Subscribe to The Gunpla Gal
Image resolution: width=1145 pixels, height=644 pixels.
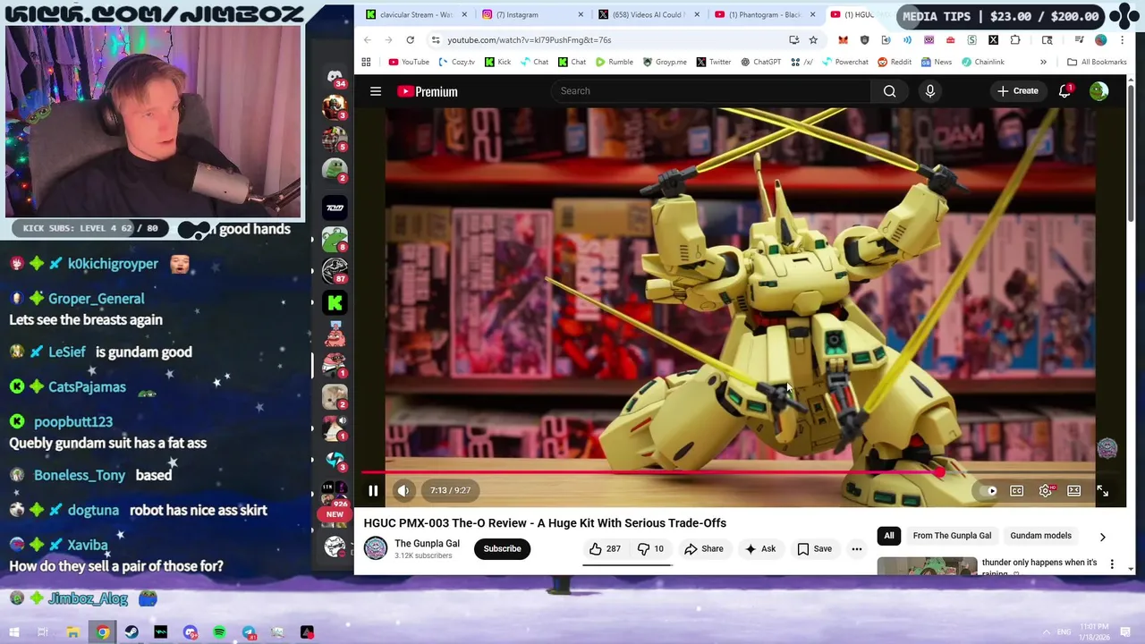coord(502,549)
